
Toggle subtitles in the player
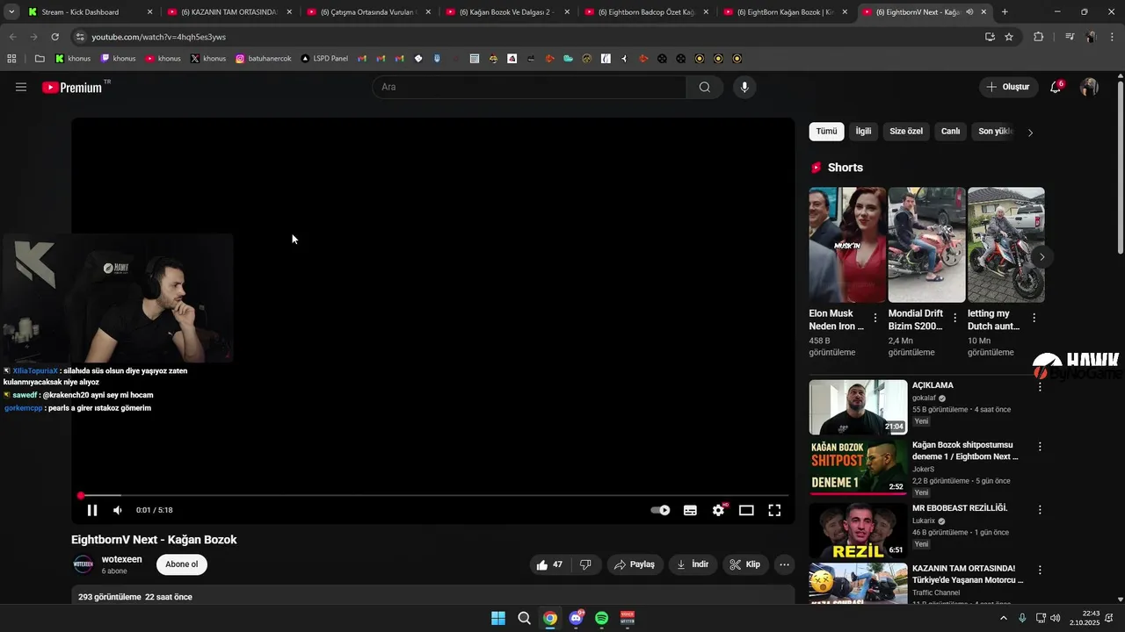coord(690,510)
